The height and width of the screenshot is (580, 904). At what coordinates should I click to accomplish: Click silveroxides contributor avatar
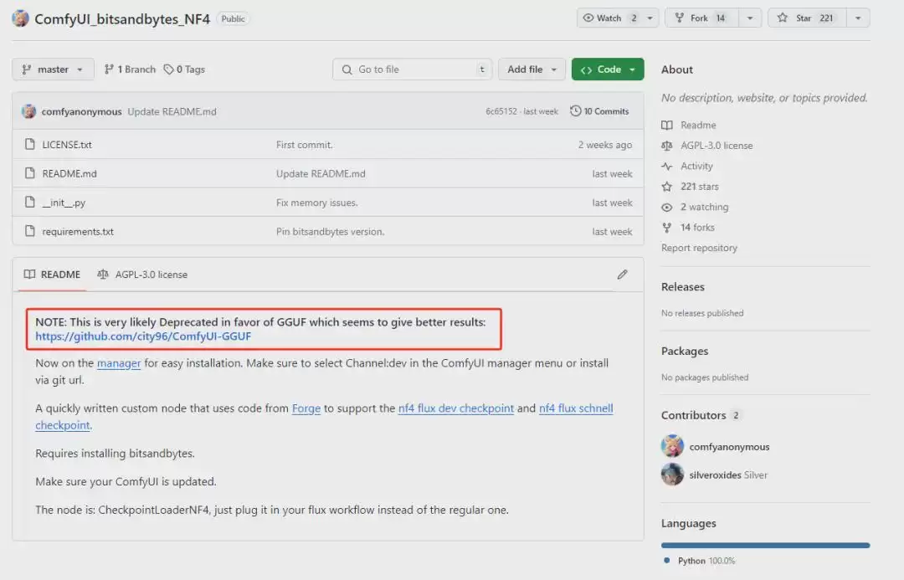[672, 475]
